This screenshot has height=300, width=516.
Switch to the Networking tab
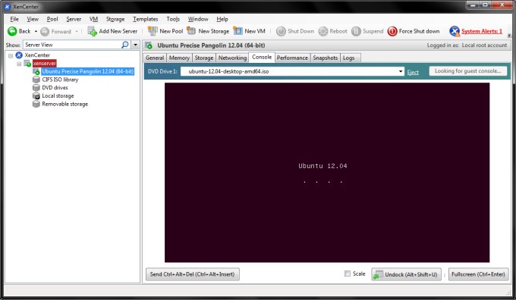pos(232,58)
